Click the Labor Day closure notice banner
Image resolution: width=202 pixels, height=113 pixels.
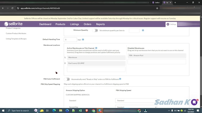[100, 18]
